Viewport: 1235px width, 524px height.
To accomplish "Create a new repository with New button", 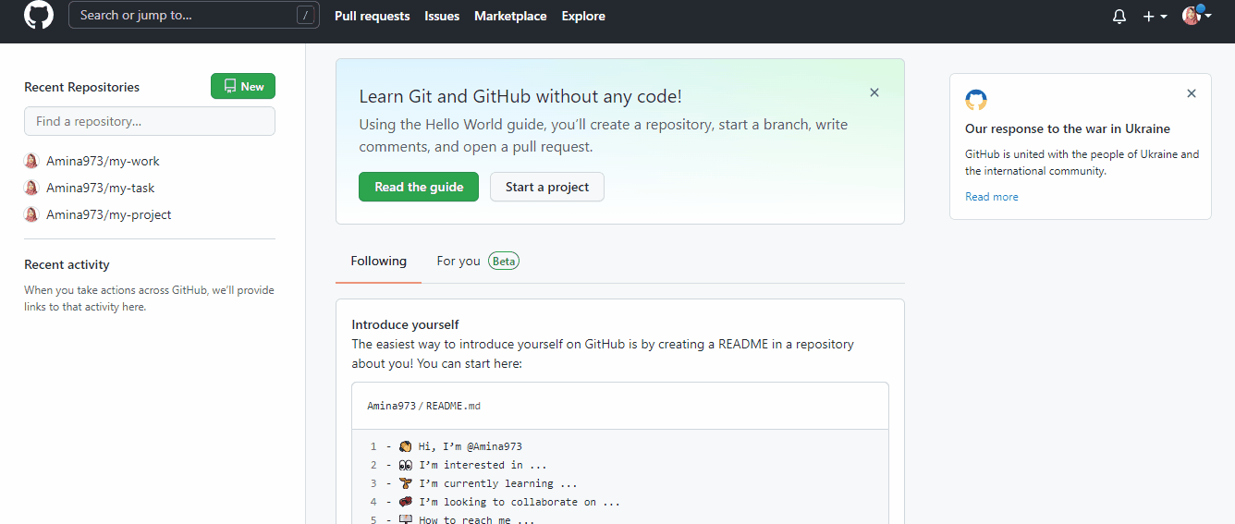I will [243, 86].
